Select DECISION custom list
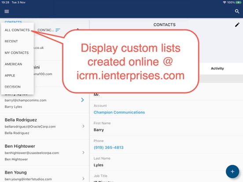The height and width of the screenshot is (182, 243). tap(13, 87)
